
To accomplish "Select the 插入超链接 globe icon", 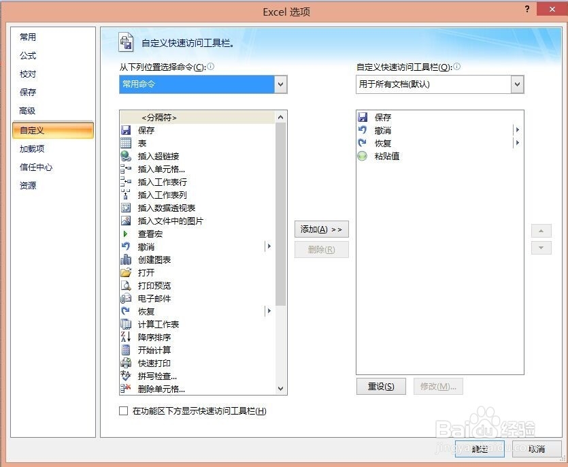I will pyautogui.click(x=126, y=156).
